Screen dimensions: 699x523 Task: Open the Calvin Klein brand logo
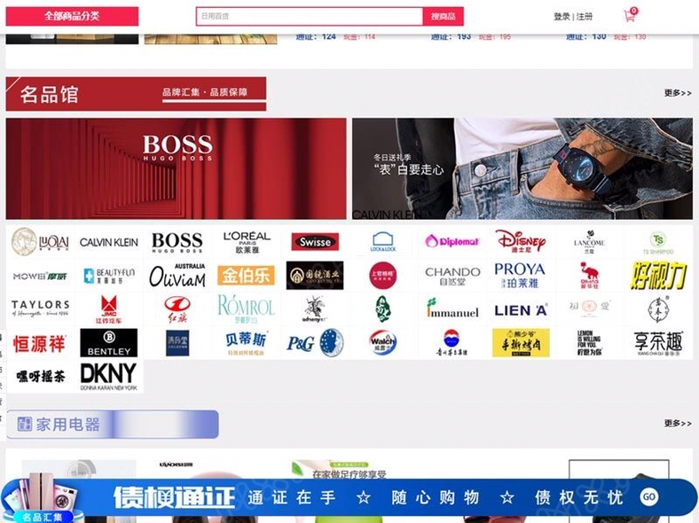109,242
